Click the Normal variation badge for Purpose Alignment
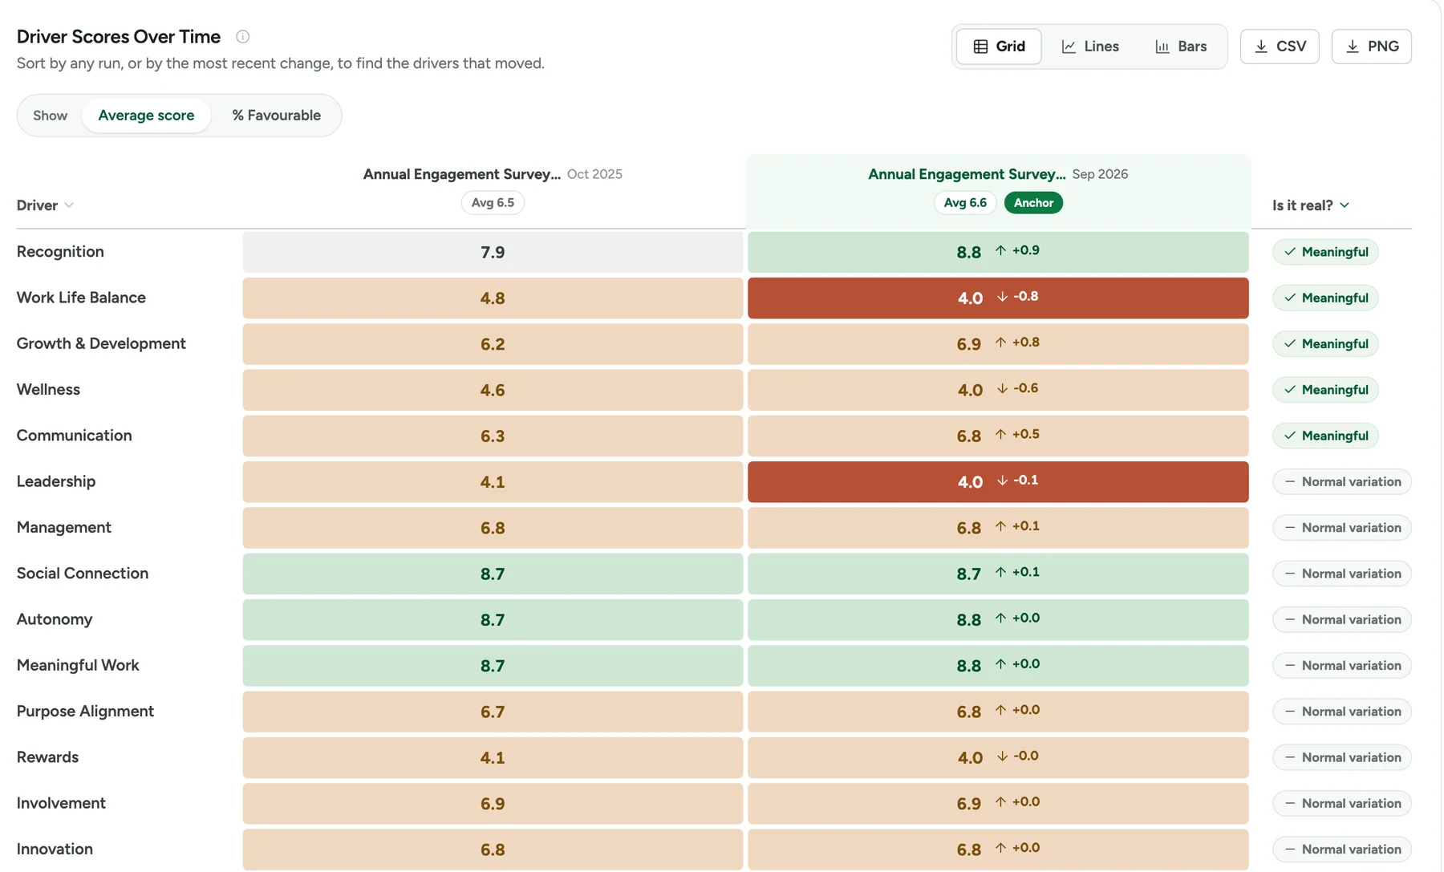This screenshot has width=1444, height=872. pos(1342,712)
